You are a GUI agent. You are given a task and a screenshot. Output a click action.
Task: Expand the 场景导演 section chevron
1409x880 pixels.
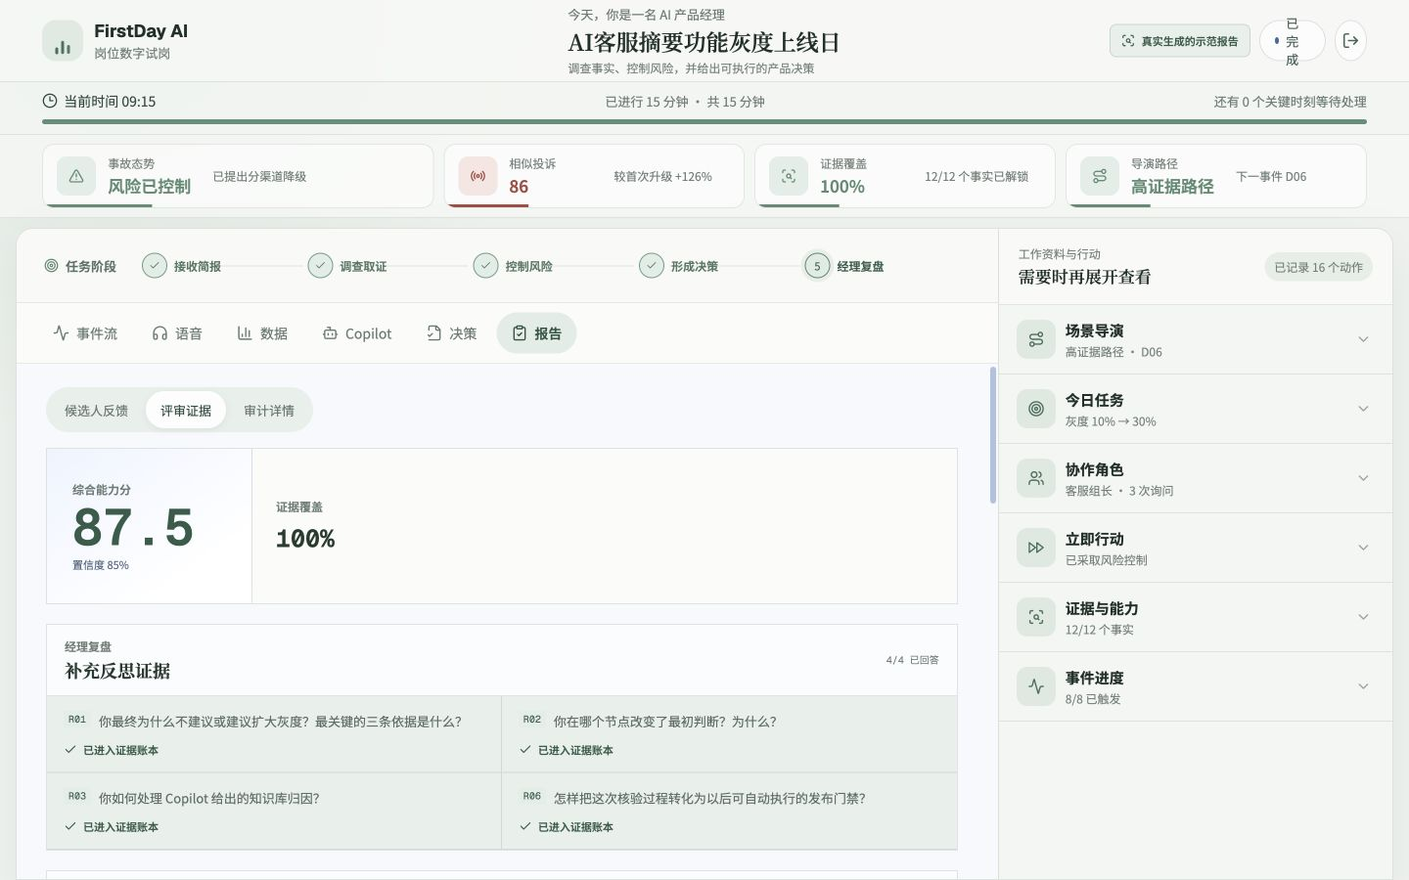[1363, 339]
